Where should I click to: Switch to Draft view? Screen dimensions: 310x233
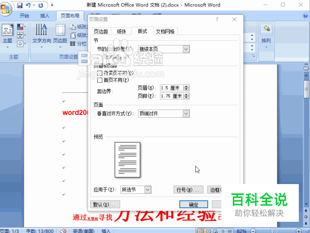pos(229,231)
